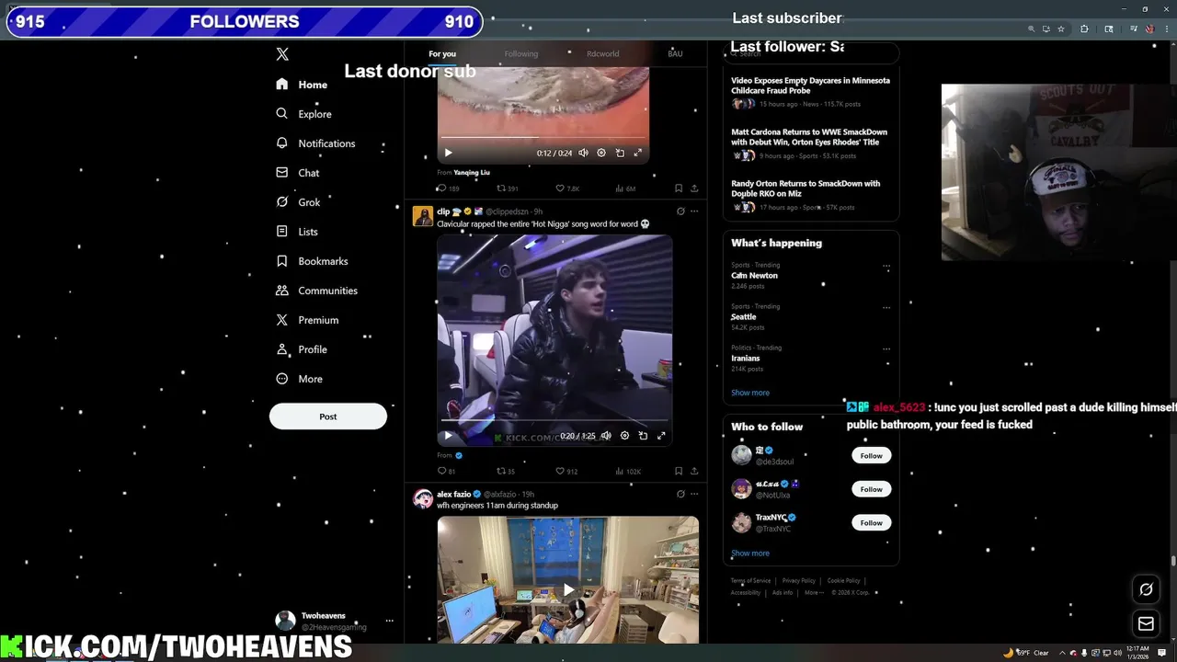The width and height of the screenshot is (1177, 662).
Task: Mute the Yanqing Liu video
Action: click(583, 153)
